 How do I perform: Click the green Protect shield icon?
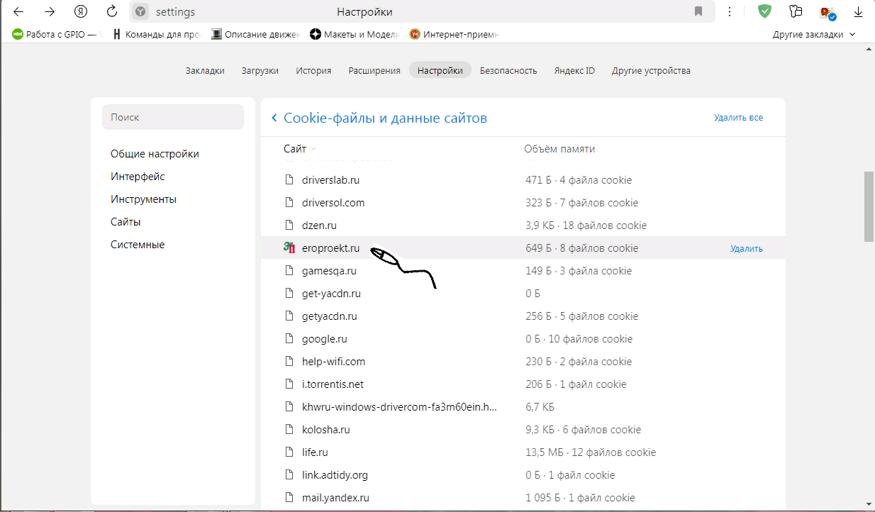(764, 11)
